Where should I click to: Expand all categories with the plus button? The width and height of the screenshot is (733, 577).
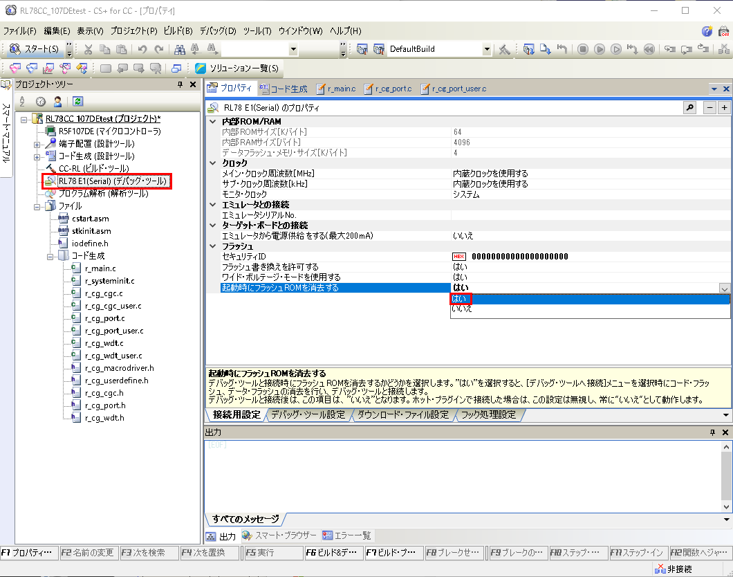point(724,108)
